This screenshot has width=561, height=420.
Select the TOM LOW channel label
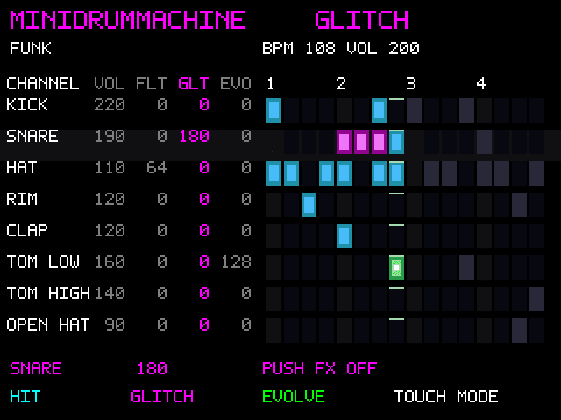pyautogui.click(x=43, y=262)
